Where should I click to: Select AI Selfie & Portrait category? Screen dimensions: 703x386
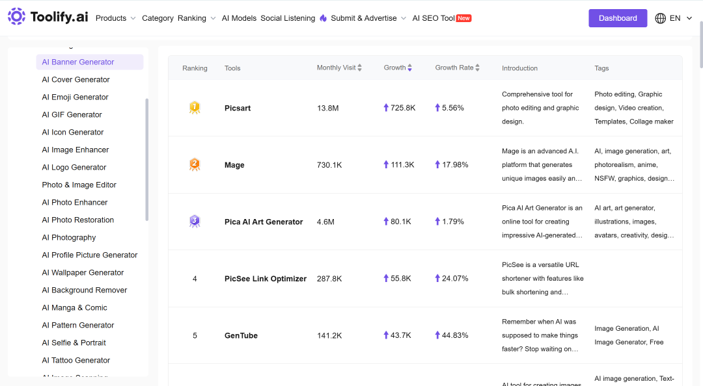(74, 342)
